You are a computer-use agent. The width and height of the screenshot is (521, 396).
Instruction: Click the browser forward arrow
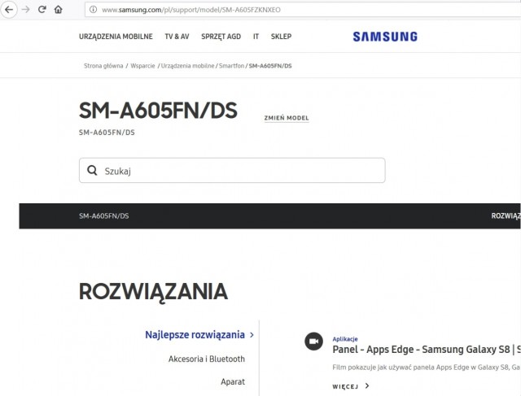pos(25,10)
